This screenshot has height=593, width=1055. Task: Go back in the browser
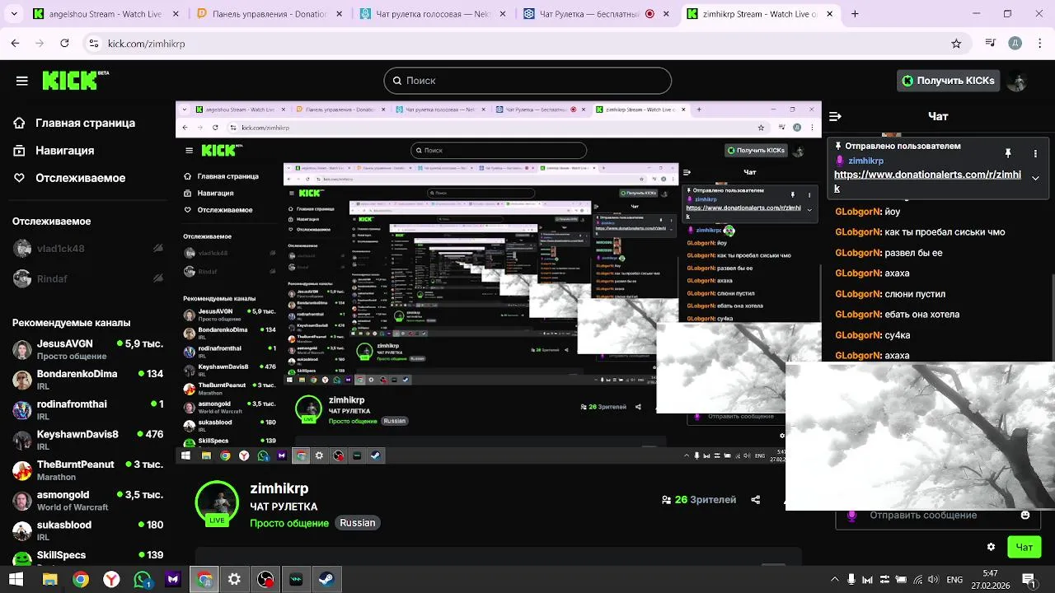pos(16,44)
